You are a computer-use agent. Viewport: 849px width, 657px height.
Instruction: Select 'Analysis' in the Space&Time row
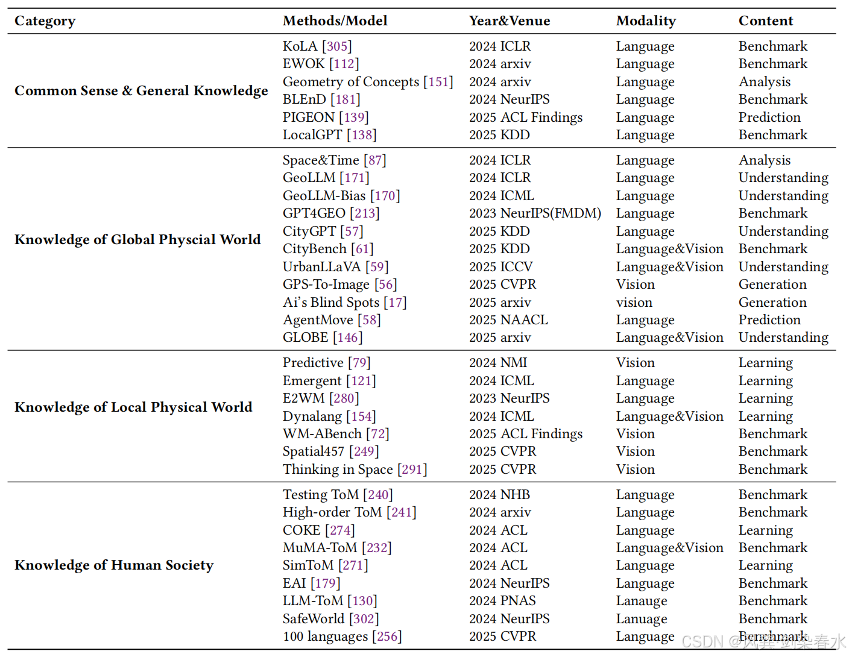point(765,160)
